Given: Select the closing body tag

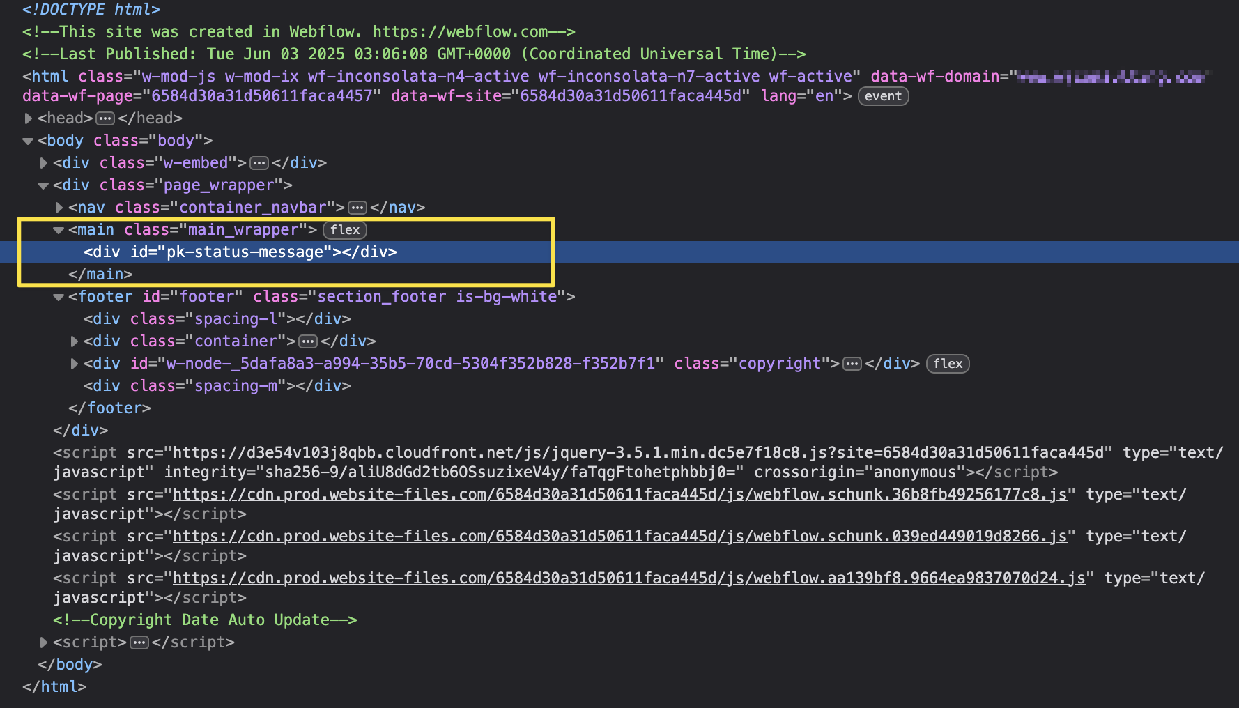Looking at the screenshot, I should [70, 665].
